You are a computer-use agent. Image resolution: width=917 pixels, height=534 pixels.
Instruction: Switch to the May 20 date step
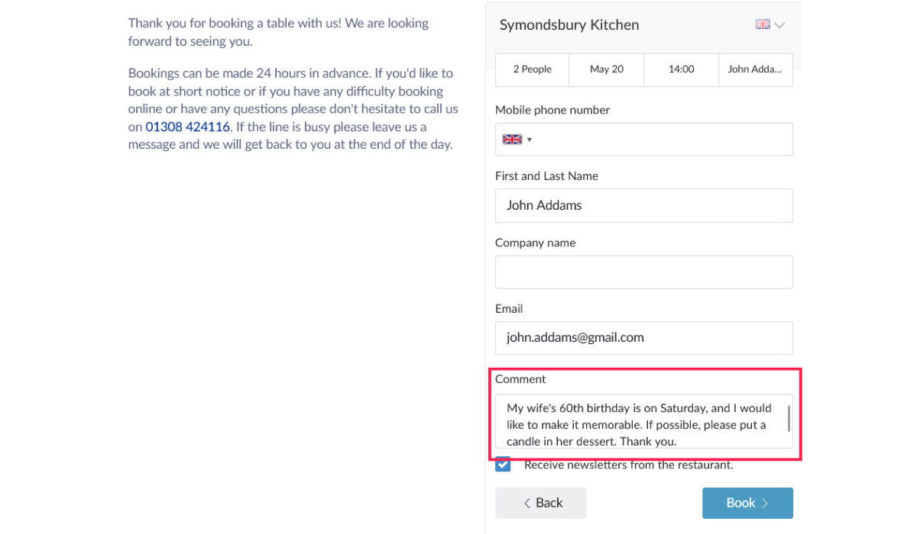tap(606, 69)
